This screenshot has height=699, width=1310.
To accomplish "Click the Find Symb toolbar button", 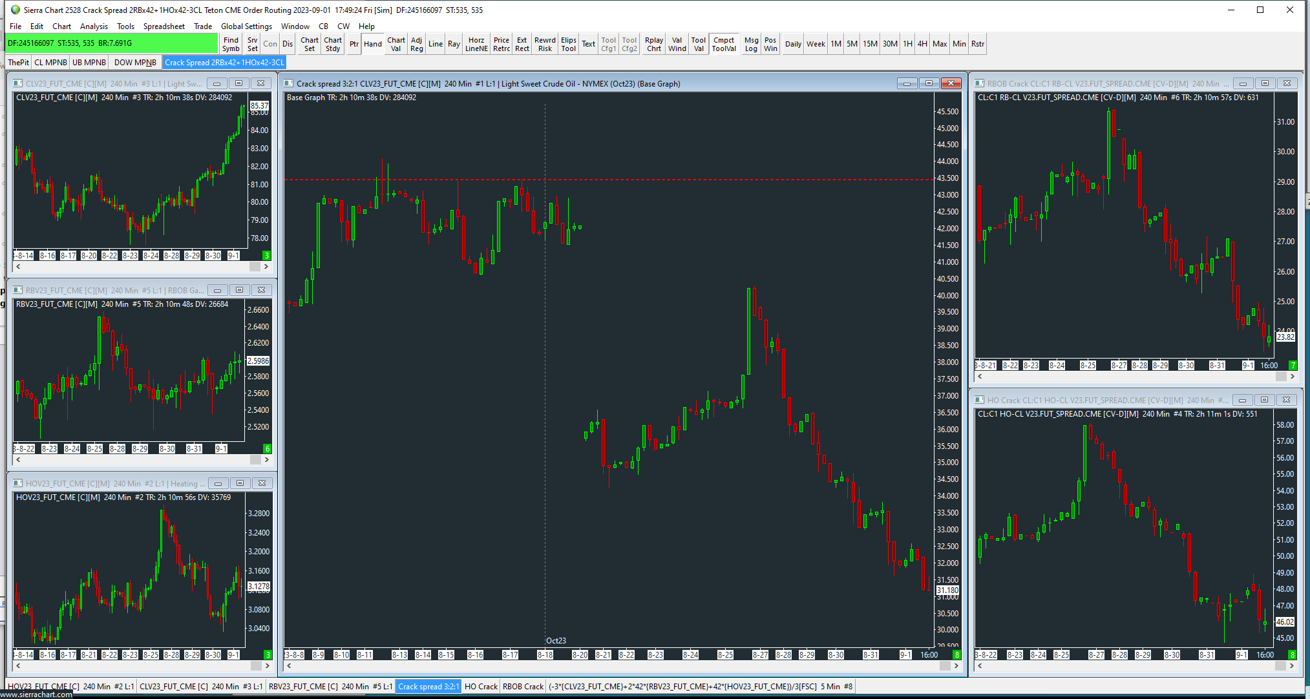I will [x=231, y=44].
